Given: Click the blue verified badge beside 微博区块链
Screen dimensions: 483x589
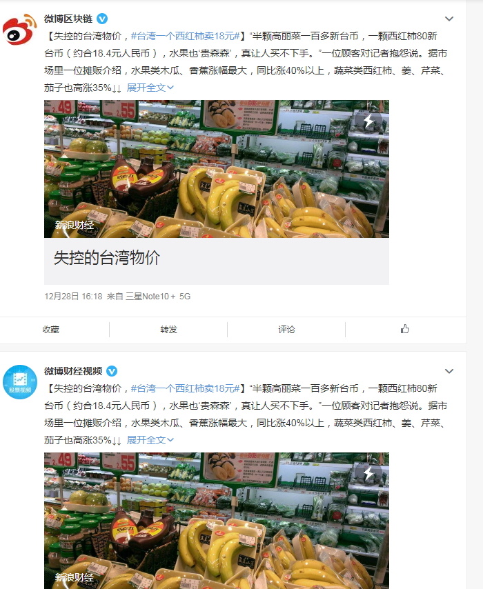Looking at the screenshot, I should [x=102, y=19].
